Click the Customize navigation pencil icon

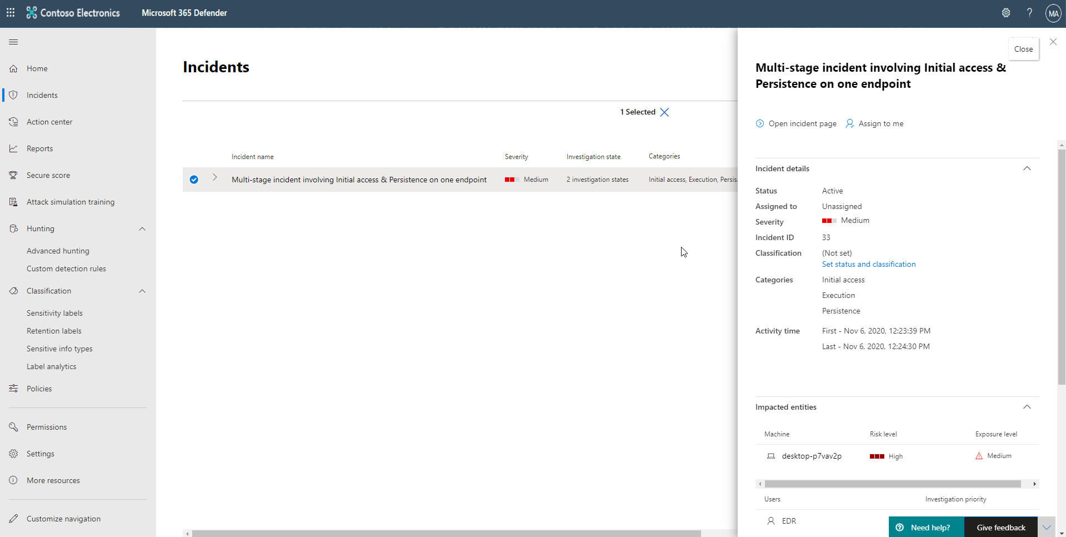pos(13,519)
